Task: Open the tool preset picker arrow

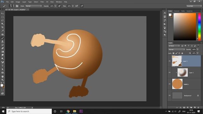Action: click(x=7, y=6)
